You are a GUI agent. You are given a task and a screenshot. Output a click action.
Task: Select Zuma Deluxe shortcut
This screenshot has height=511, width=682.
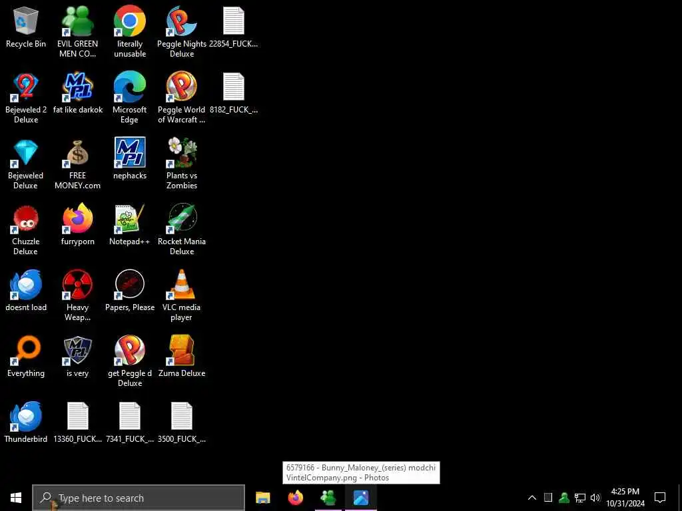point(182,357)
